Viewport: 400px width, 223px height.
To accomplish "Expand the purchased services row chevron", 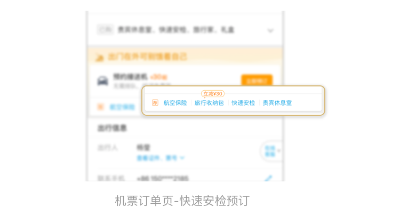I will tap(270, 30).
